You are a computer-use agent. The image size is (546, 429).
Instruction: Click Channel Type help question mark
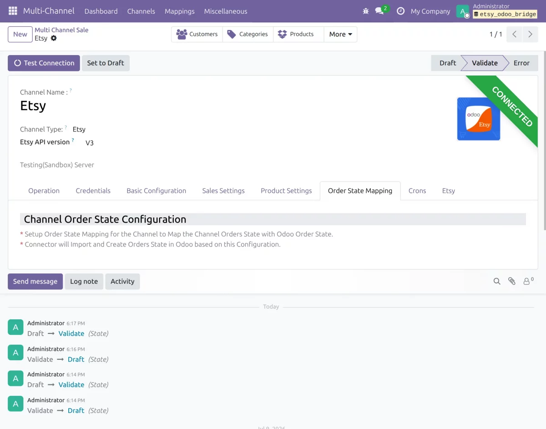coord(66,128)
